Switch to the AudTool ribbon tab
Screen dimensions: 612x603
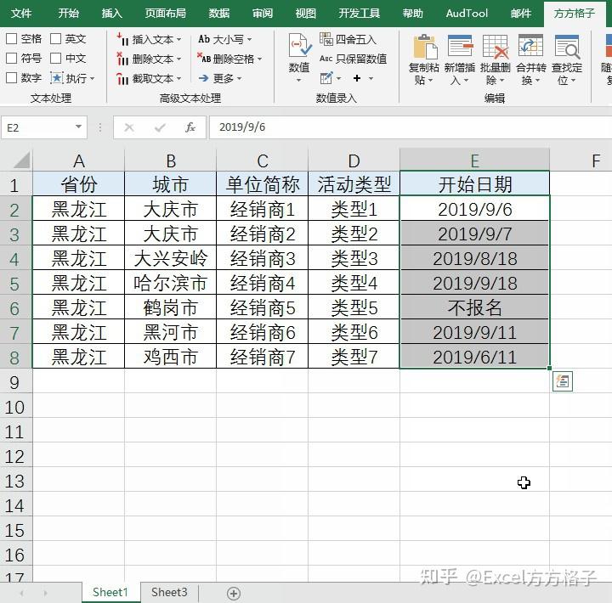pyautogui.click(x=467, y=14)
